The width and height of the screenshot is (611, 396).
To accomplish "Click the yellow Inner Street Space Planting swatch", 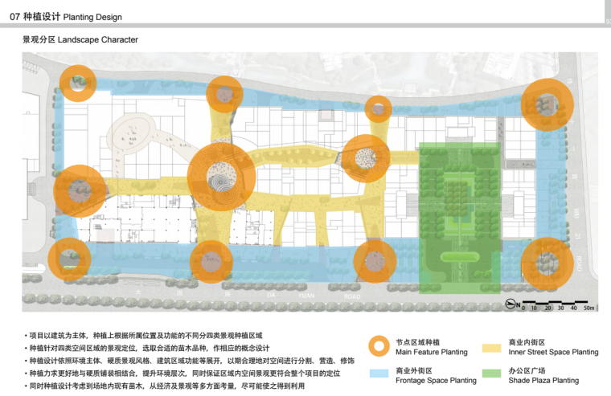I will tap(492, 348).
